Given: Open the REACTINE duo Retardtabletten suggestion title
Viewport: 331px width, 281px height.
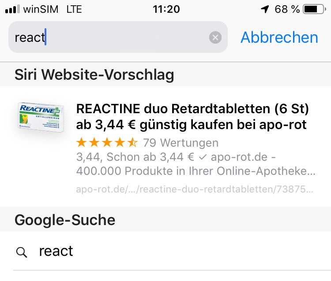Looking at the screenshot, I should [x=192, y=116].
